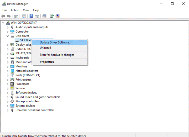Click the blue Help toolbar icon
Viewport: 189px width, 137px height.
tap(31, 16)
